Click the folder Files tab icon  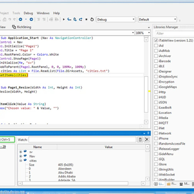(x=169, y=184)
